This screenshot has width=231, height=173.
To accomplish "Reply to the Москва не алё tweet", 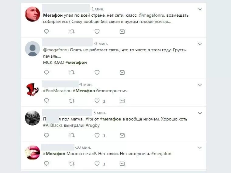I will coord(47,163).
